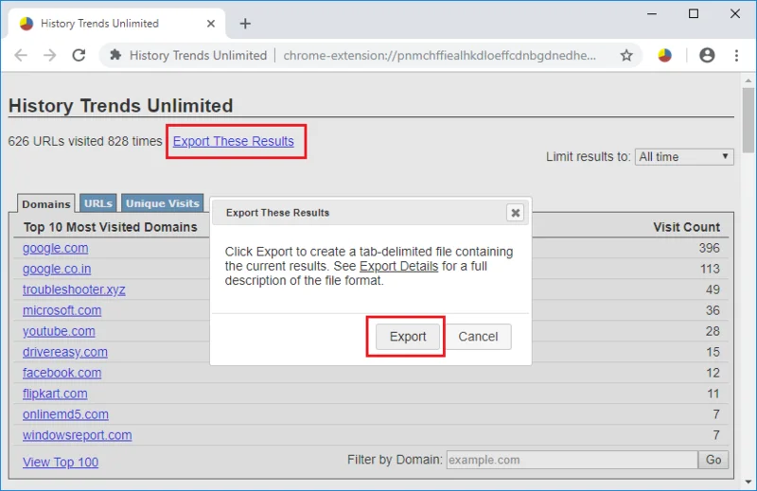The image size is (757, 491).
Task: Close the History Trends Unlimited browser tab
Action: coord(210,23)
